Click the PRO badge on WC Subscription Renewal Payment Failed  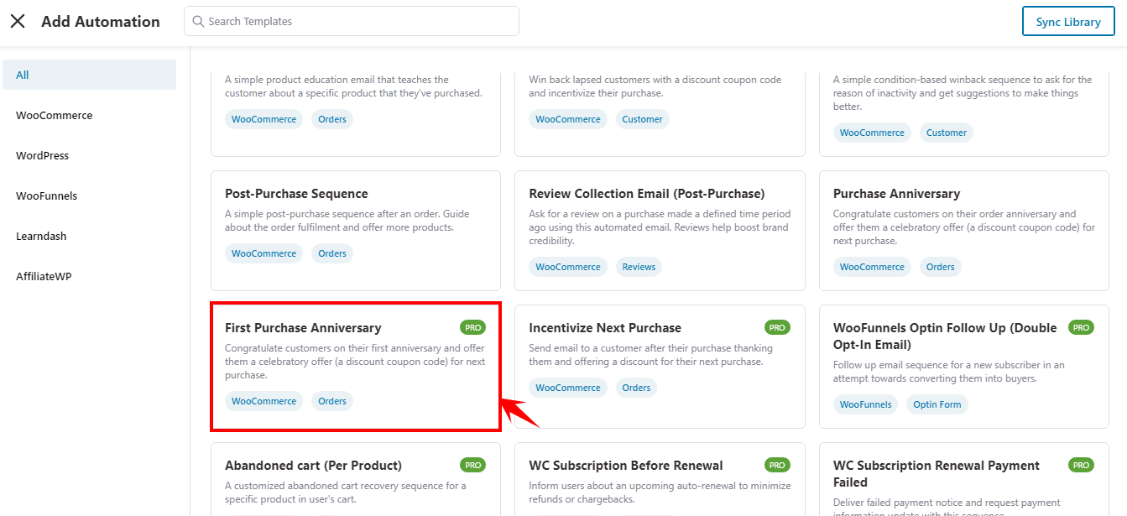(x=1081, y=465)
